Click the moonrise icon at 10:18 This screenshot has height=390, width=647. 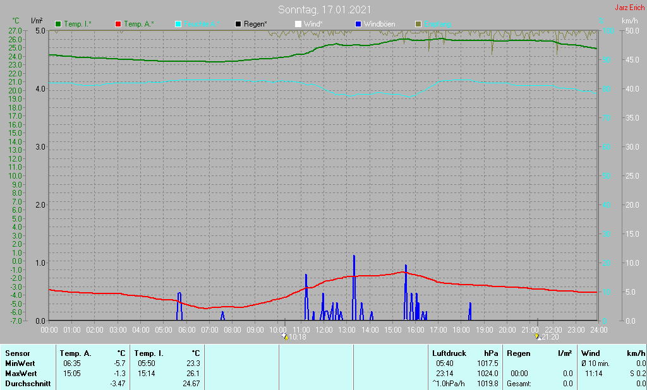(x=285, y=336)
